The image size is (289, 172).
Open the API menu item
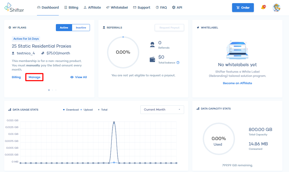click(177, 8)
